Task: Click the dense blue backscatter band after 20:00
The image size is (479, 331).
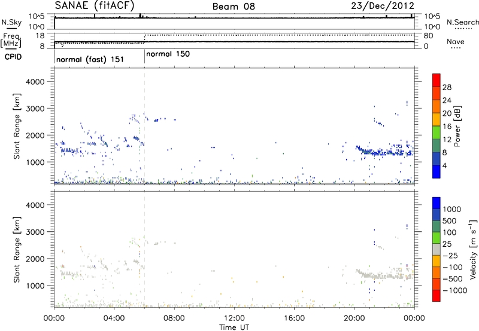Action: click(x=384, y=151)
